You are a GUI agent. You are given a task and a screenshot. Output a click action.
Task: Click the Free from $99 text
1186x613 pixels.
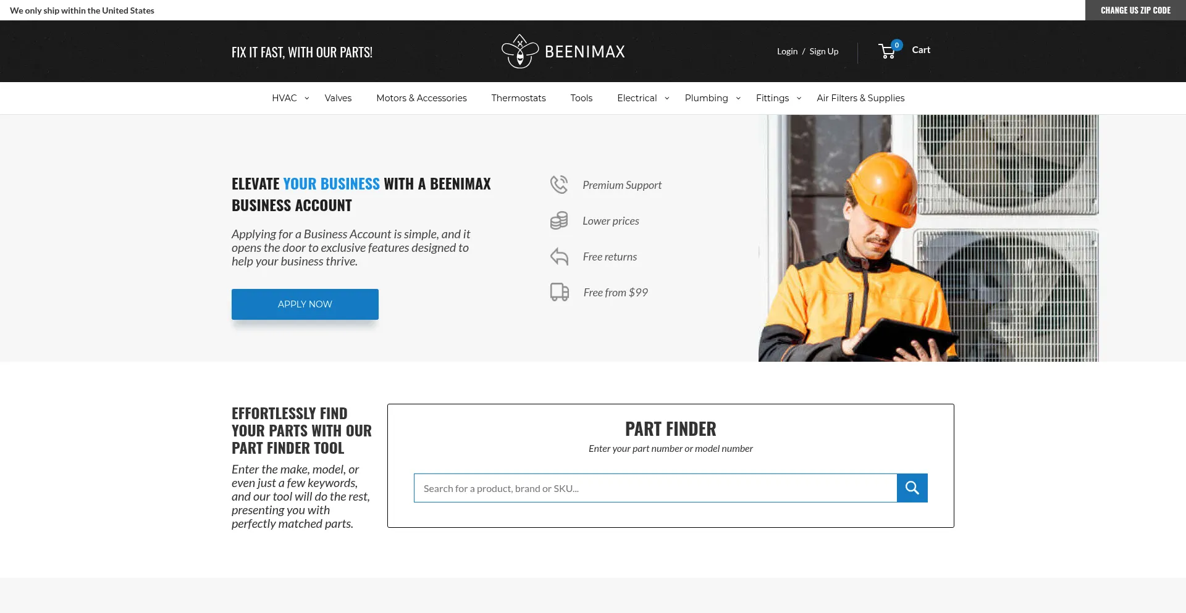(616, 293)
